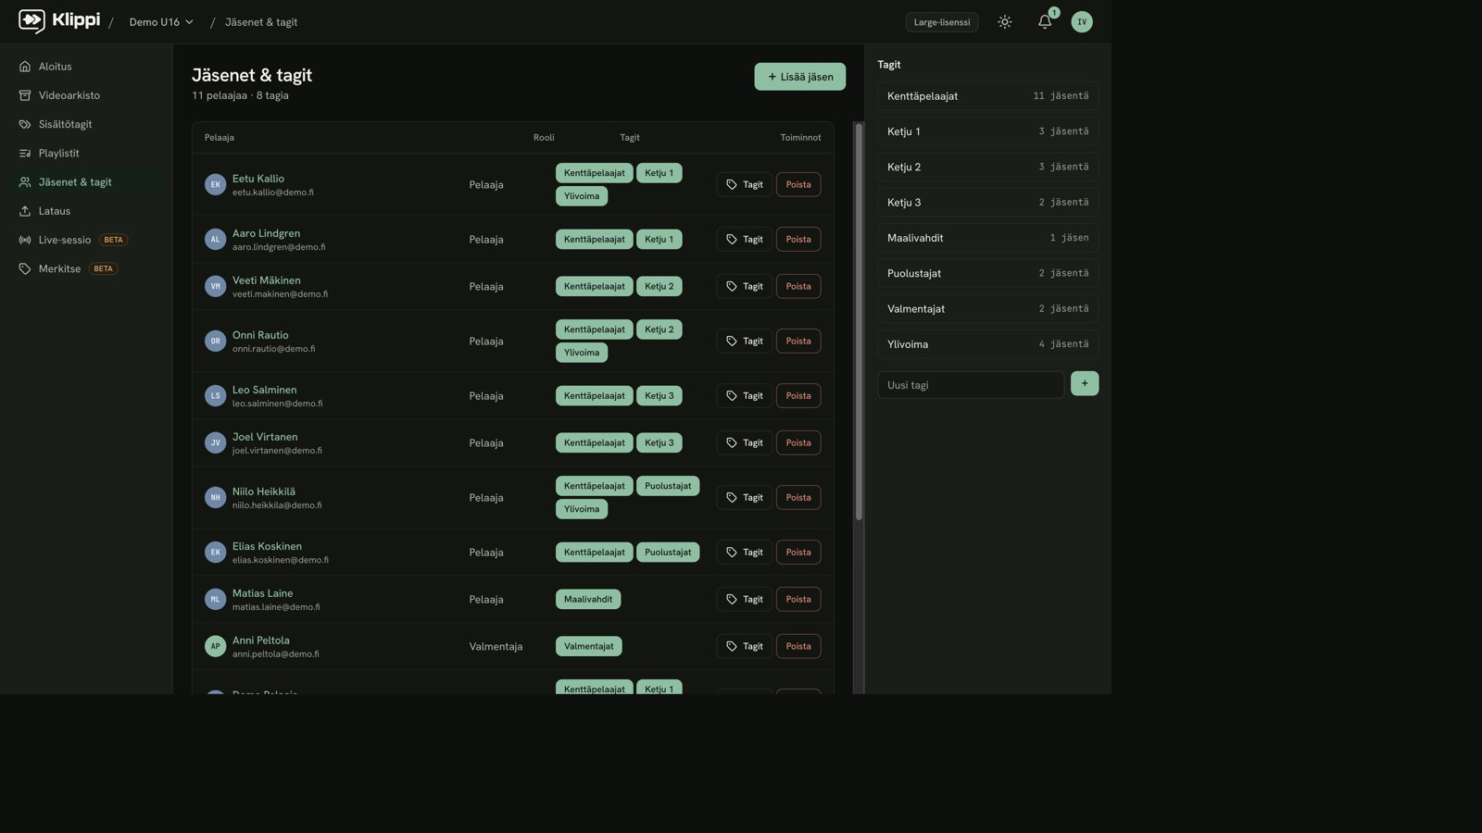Select Kenttäpelaajat tag in Tagit panel
This screenshot has height=833, width=1482.
(987, 96)
